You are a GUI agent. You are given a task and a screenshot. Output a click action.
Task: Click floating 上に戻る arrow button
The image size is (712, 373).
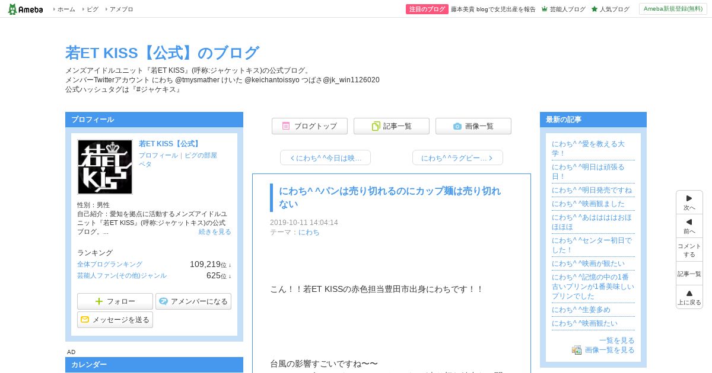[x=689, y=297]
